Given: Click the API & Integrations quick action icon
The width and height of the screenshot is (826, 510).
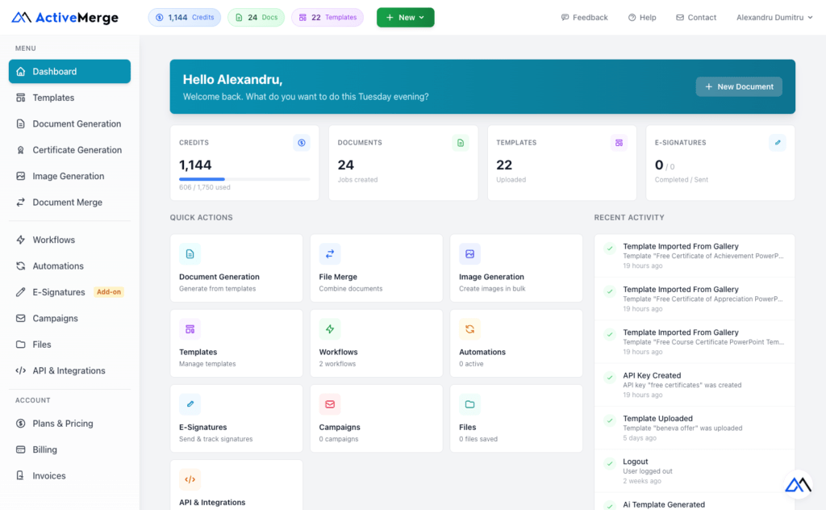Looking at the screenshot, I should [190, 479].
